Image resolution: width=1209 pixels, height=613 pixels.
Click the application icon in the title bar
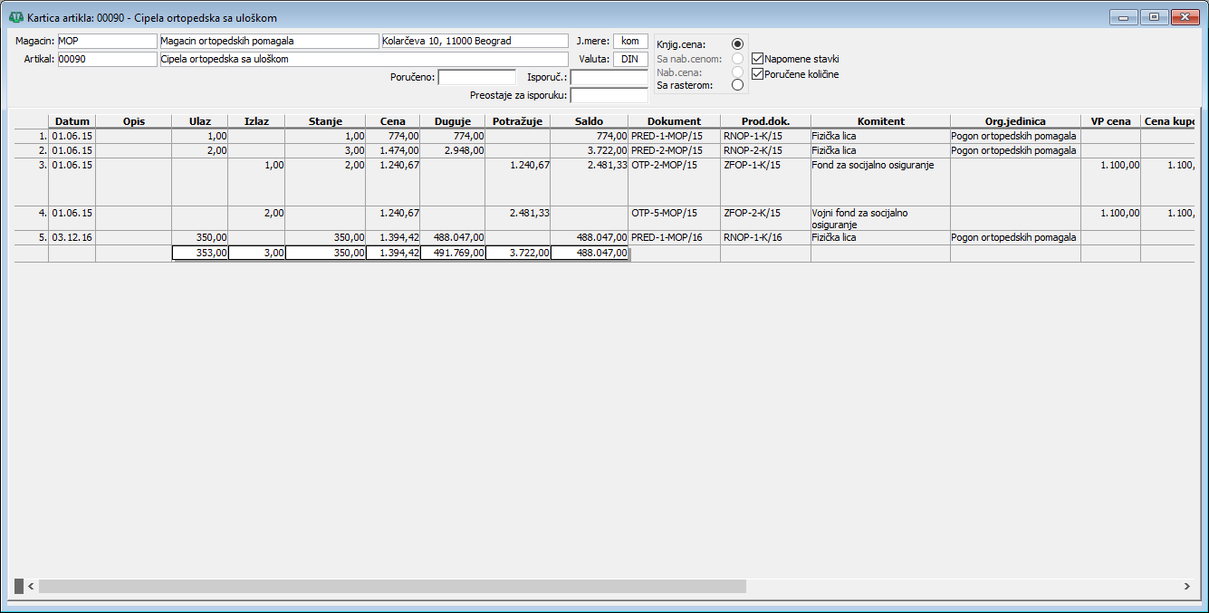pos(15,17)
